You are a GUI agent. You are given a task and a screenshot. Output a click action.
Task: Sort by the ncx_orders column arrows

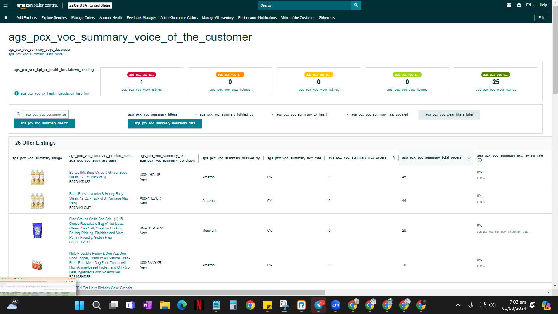[x=394, y=158]
